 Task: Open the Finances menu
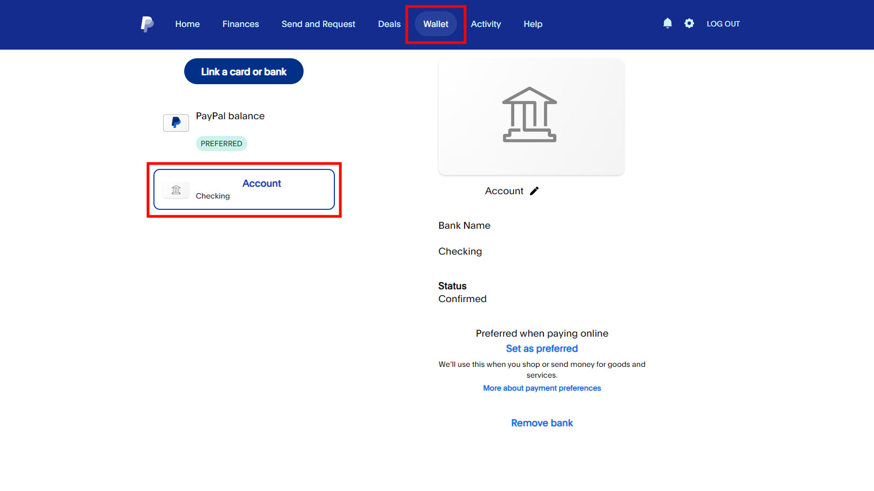pyautogui.click(x=240, y=24)
